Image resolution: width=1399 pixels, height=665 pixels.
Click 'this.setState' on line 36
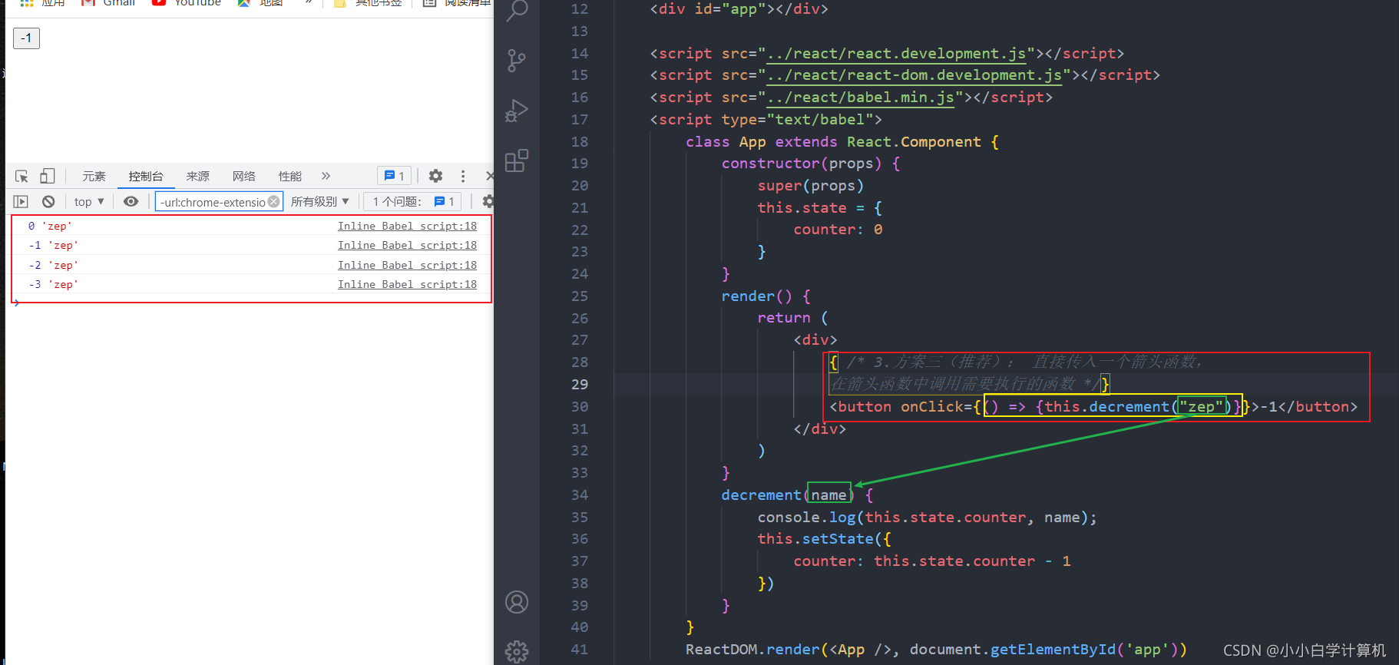click(x=815, y=539)
